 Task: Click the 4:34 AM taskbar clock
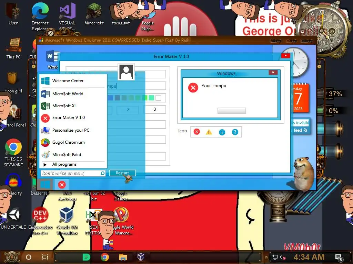309,257
